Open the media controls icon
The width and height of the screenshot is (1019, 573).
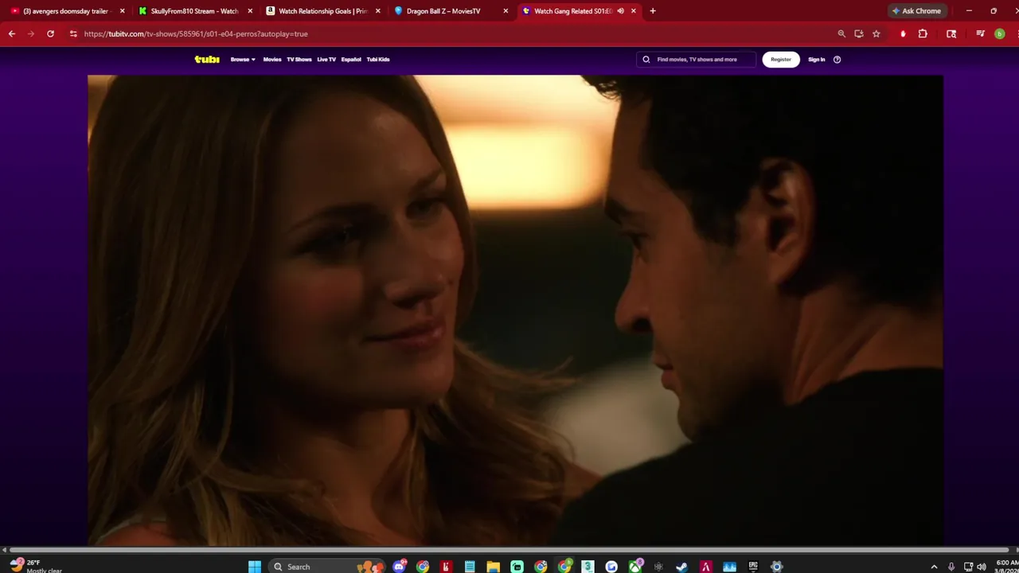pyautogui.click(x=980, y=33)
